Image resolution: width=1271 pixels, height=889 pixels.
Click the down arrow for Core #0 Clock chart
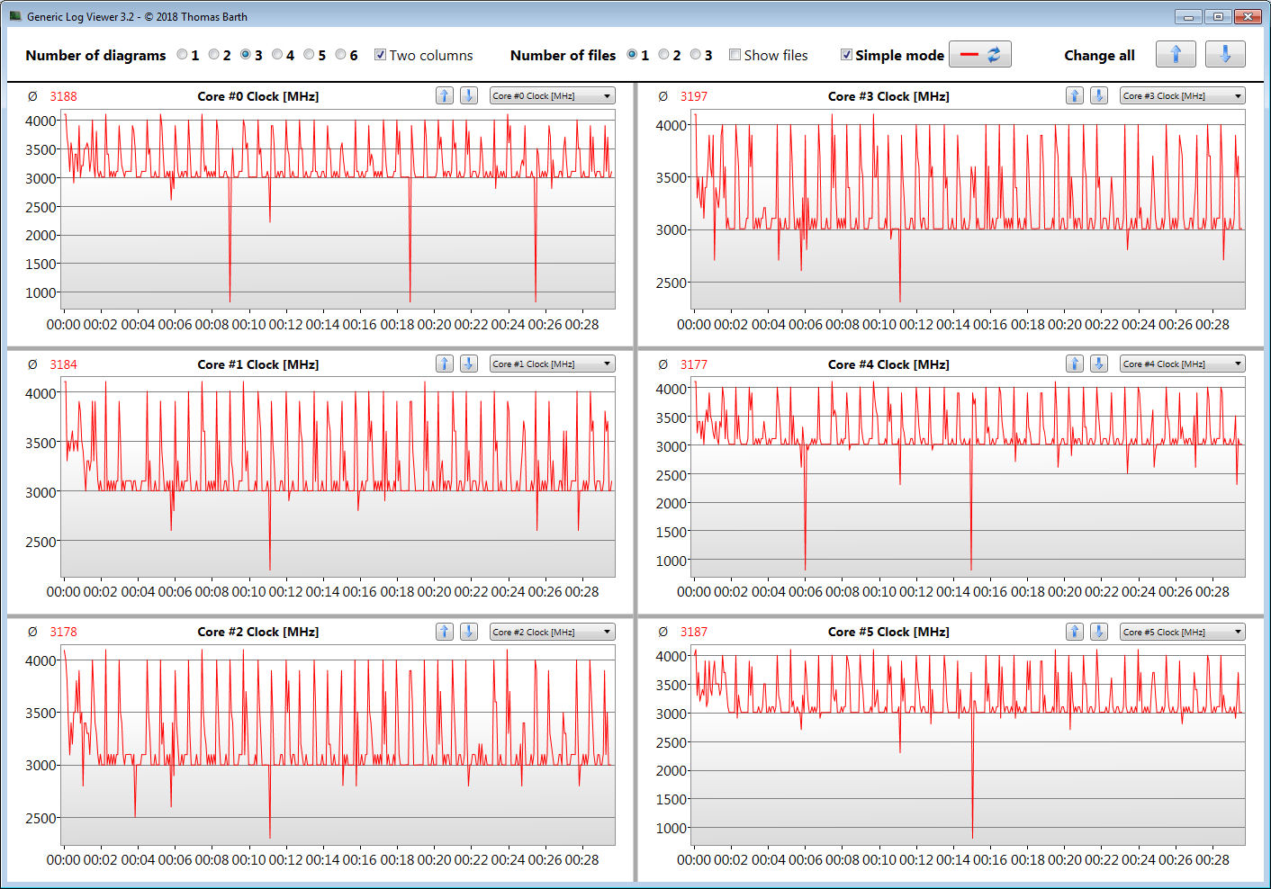(469, 95)
